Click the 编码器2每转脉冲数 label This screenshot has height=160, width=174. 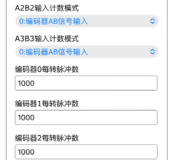[x=47, y=138]
